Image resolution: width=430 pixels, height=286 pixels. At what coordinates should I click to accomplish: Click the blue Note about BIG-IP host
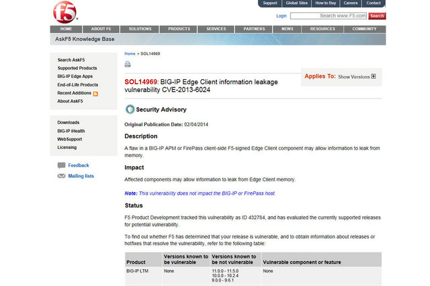[x=200, y=193]
